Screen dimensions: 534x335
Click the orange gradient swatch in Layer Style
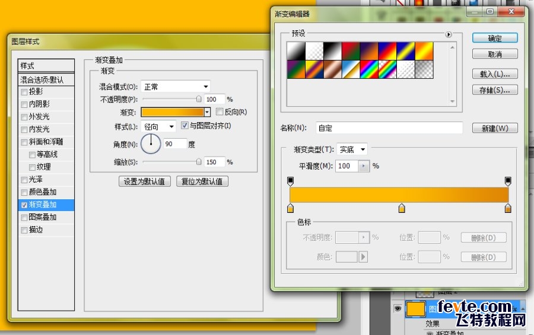coord(172,112)
